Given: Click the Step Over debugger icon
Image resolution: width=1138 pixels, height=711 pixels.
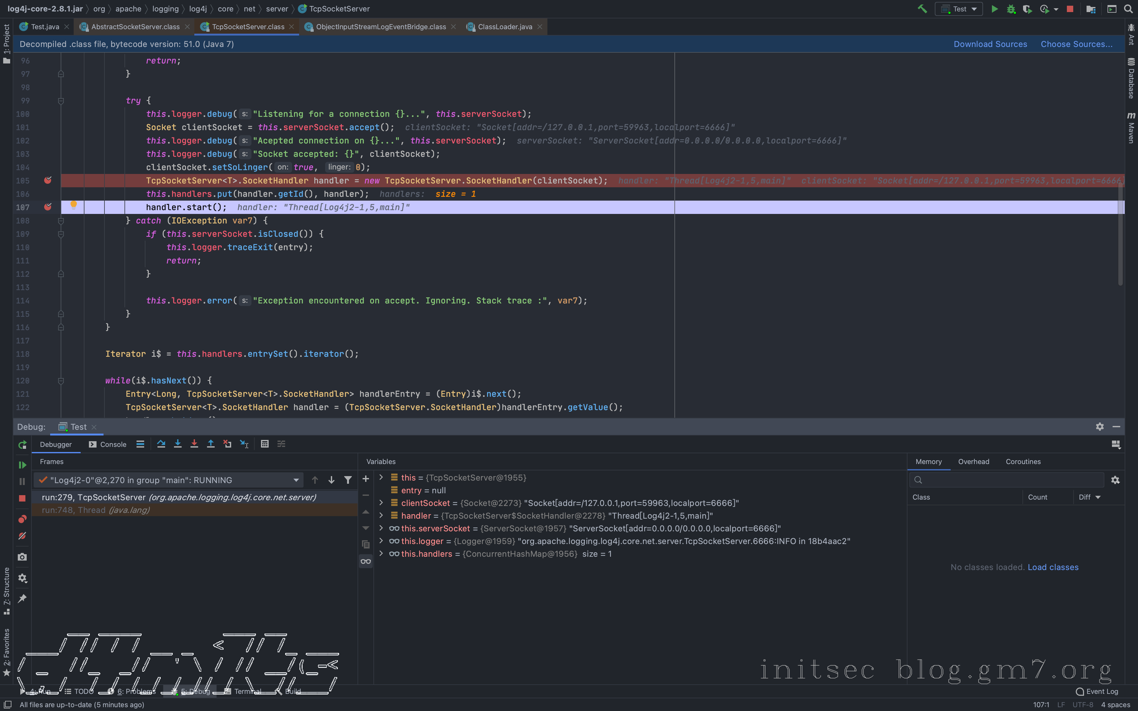Looking at the screenshot, I should click(161, 444).
